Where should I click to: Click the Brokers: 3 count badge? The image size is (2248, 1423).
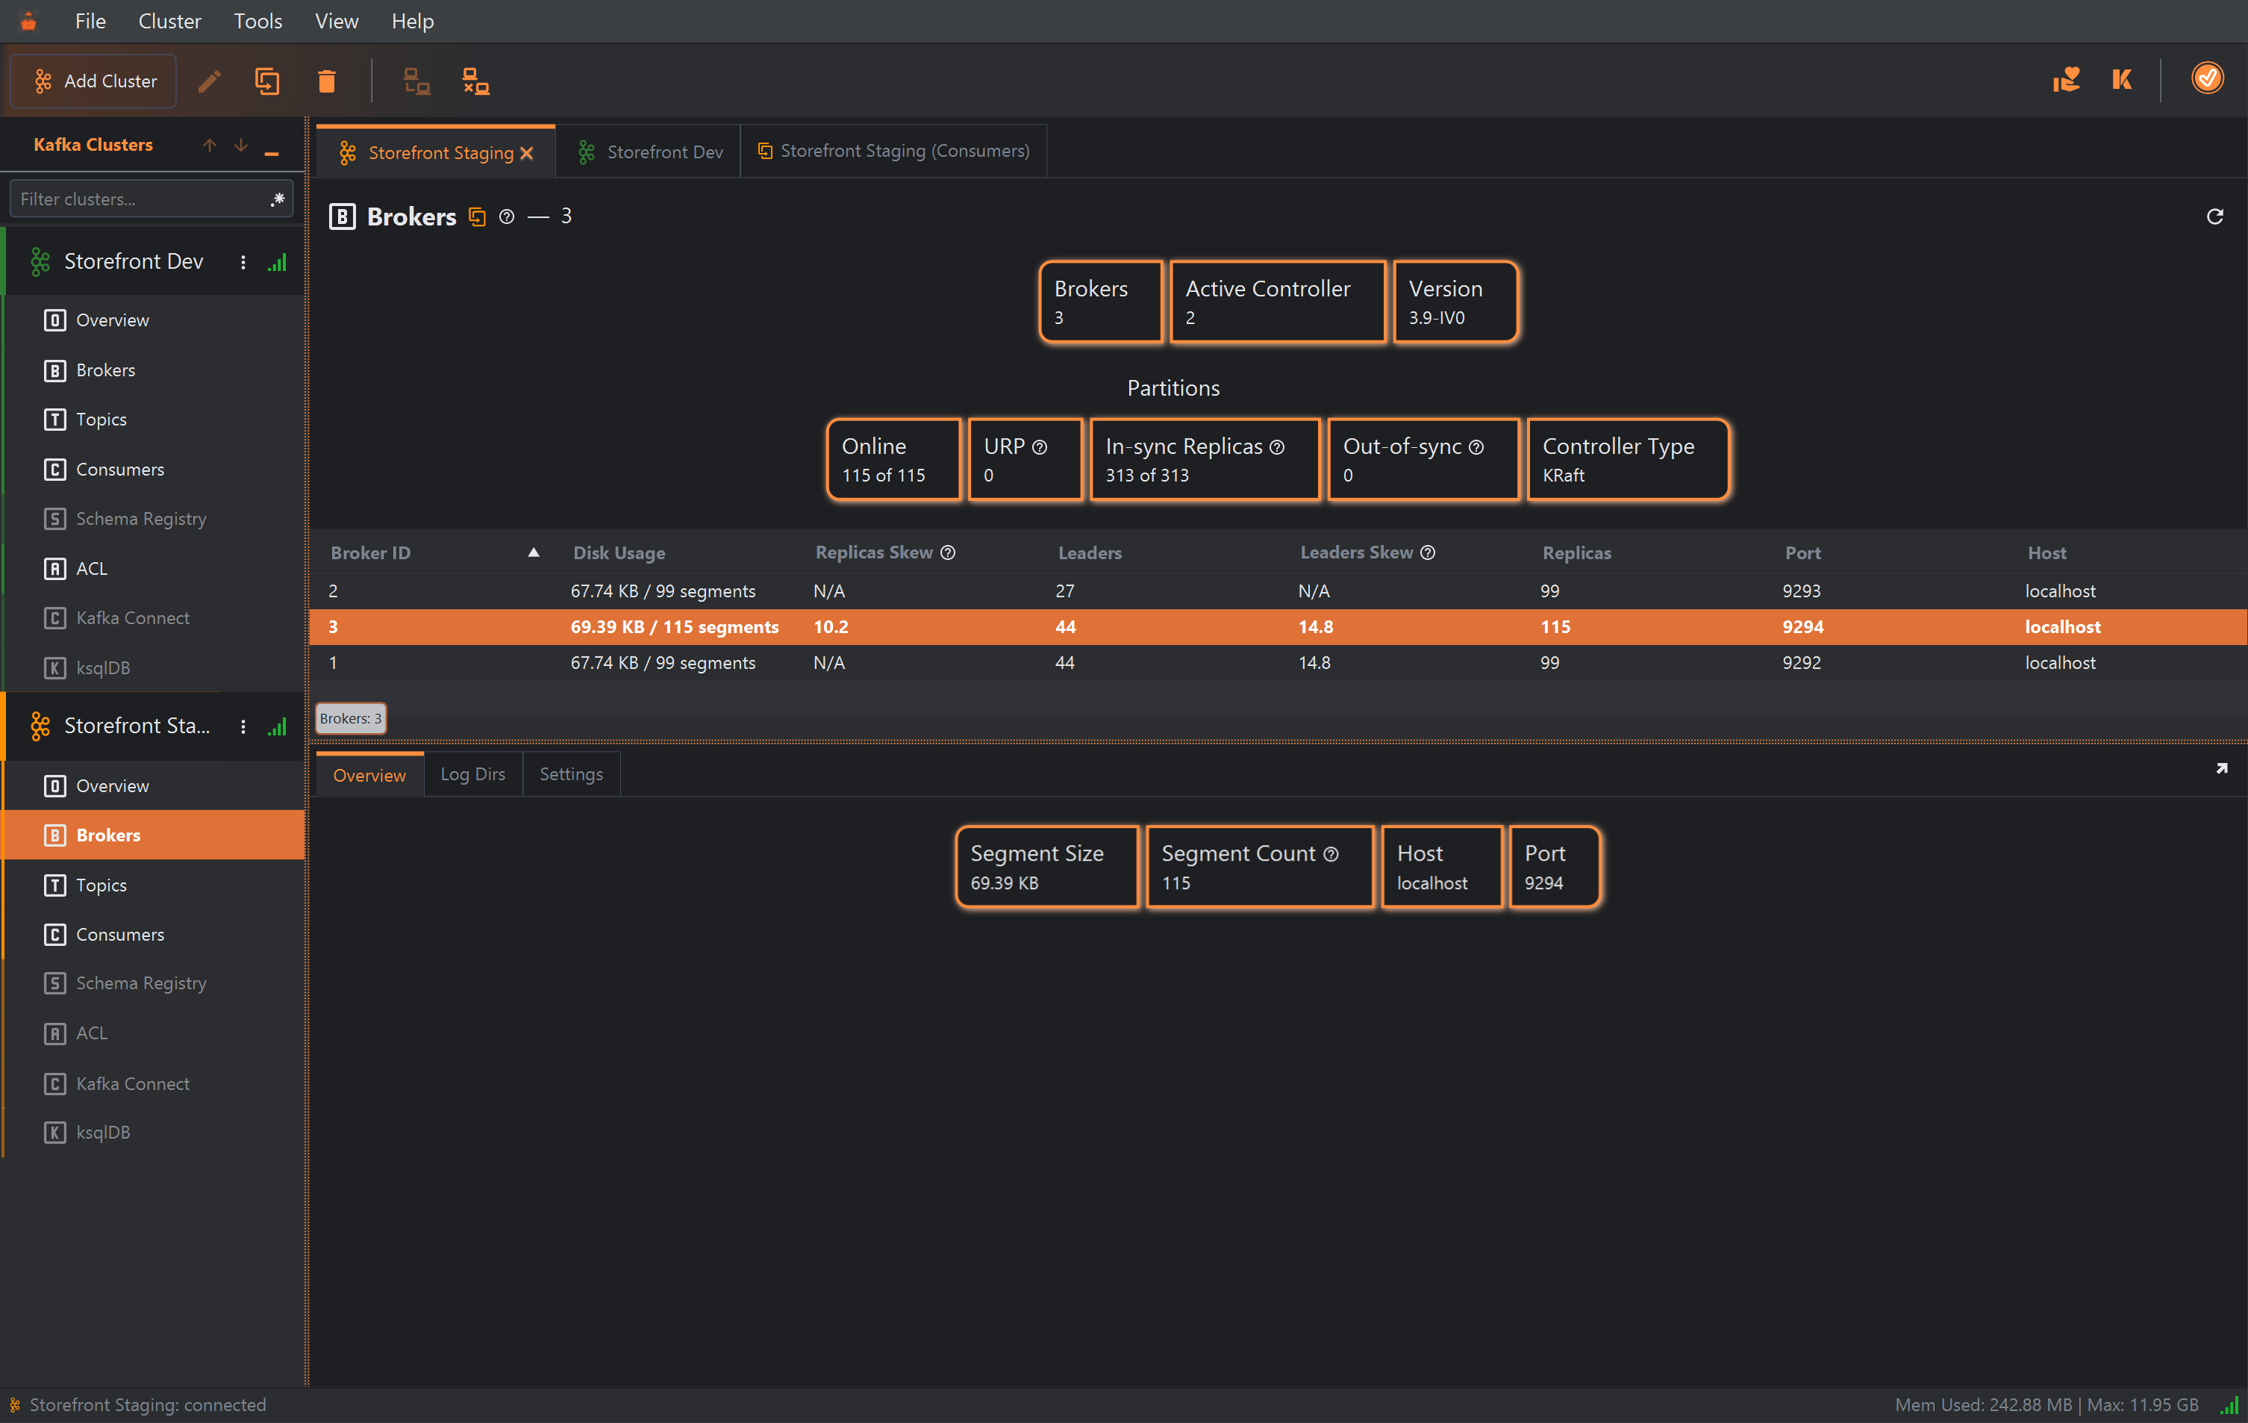[351, 718]
